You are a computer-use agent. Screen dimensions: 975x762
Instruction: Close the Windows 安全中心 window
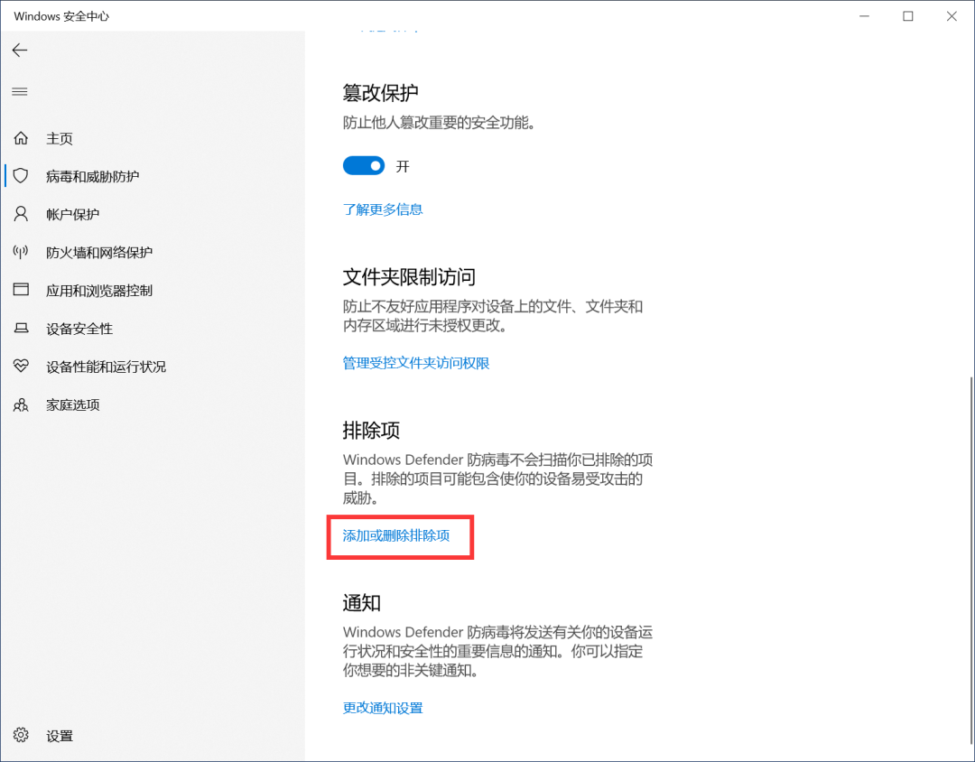[952, 16]
